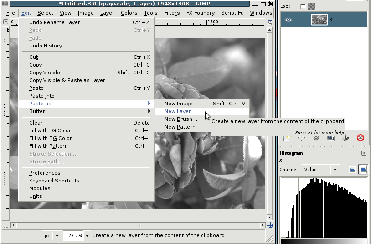This screenshot has width=371, height=244.
Task: Raise the layer with the up-chevron icon
Action: click(x=301, y=138)
